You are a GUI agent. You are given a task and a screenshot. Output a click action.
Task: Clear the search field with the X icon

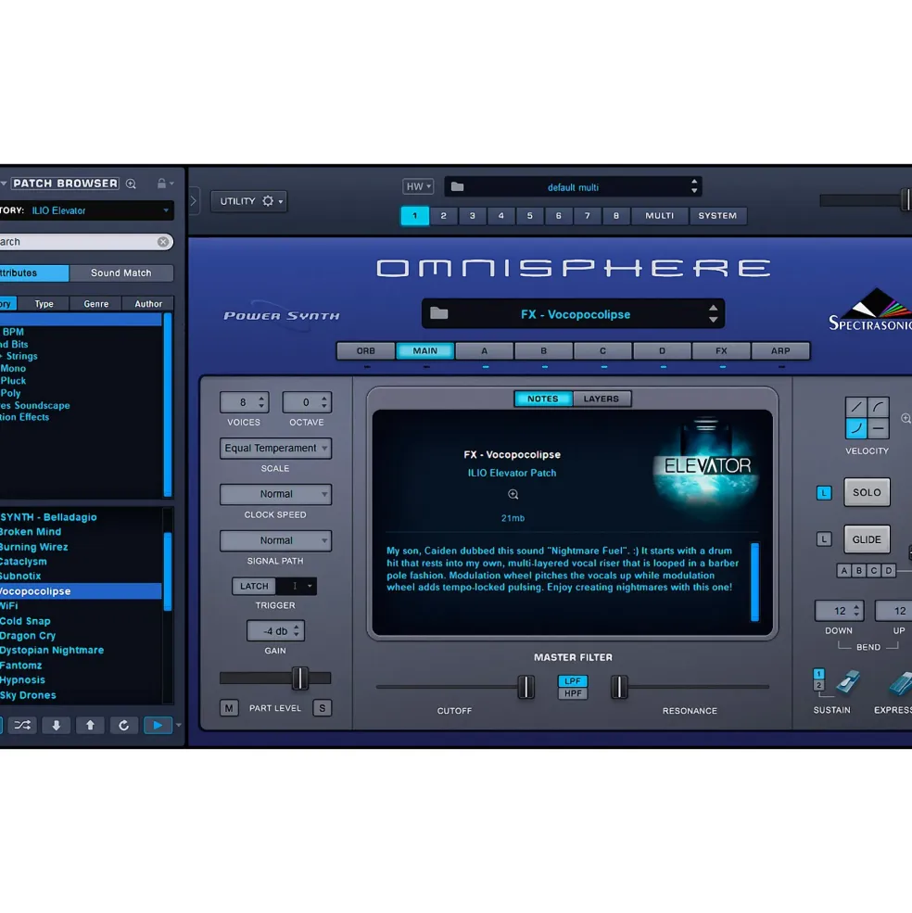pos(163,242)
